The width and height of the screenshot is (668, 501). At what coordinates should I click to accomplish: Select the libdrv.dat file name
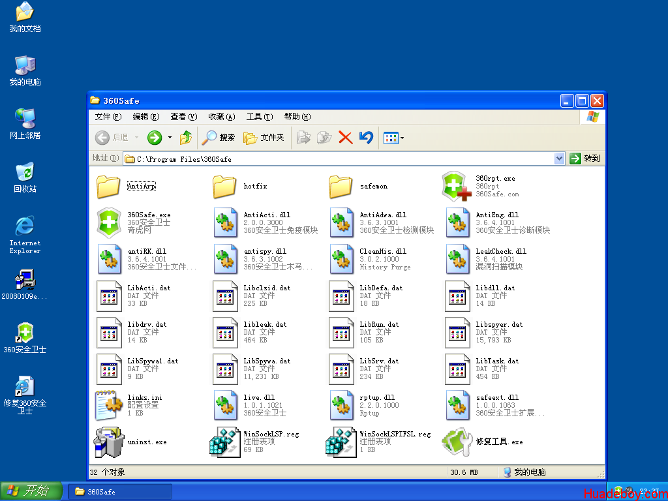point(147,325)
